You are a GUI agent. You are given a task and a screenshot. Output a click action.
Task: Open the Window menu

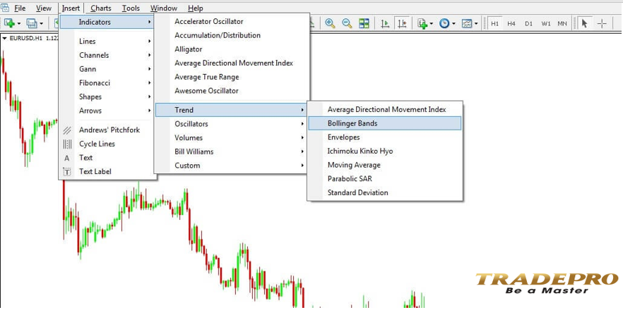pyautogui.click(x=164, y=8)
